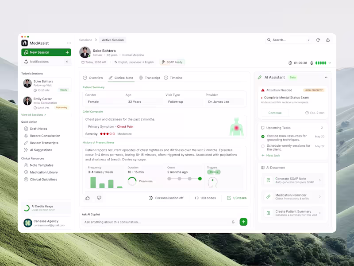
Task: Open Note Templates resource
Action: coord(38,165)
